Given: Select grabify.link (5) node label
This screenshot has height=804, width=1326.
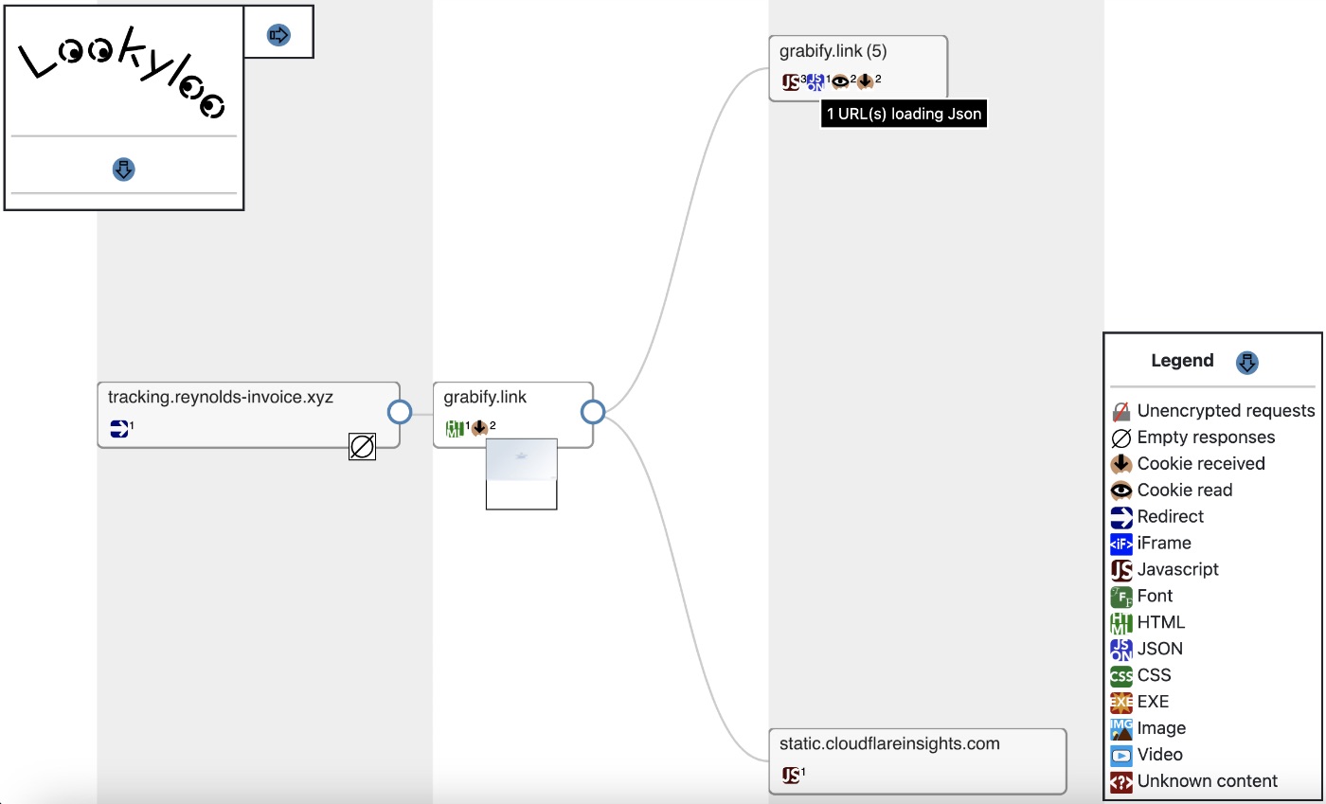Looking at the screenshot, I should 833,51.
